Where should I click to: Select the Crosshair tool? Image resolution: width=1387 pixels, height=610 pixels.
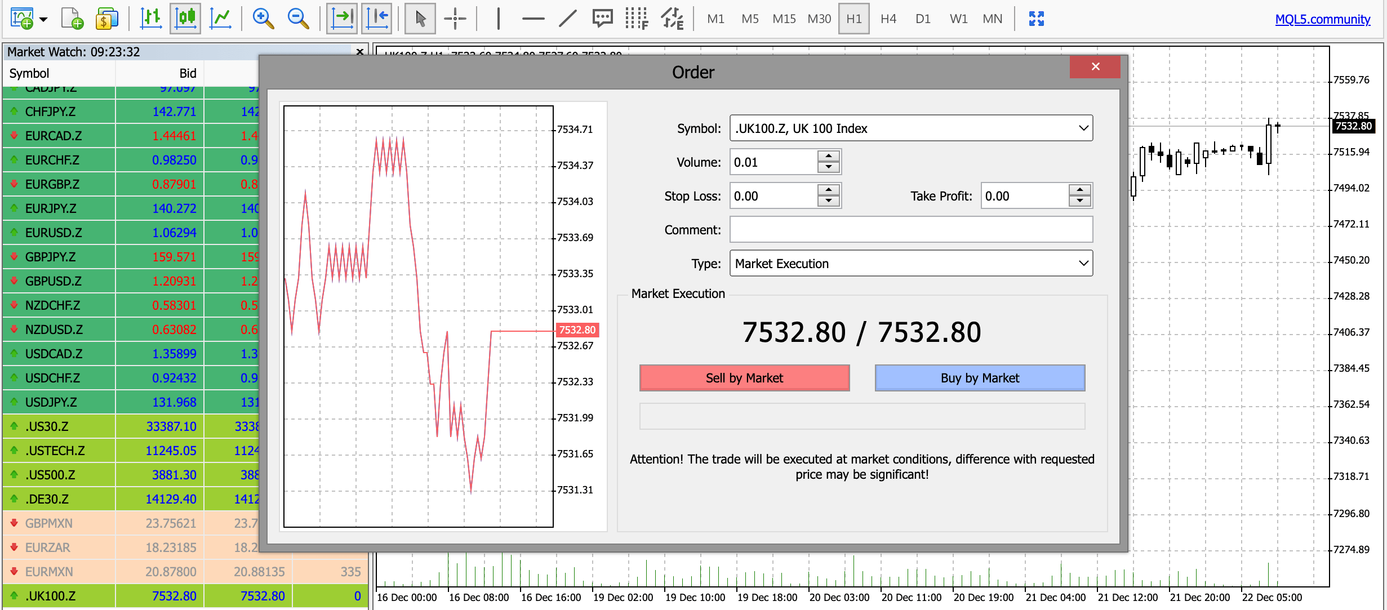pos(455,19)
